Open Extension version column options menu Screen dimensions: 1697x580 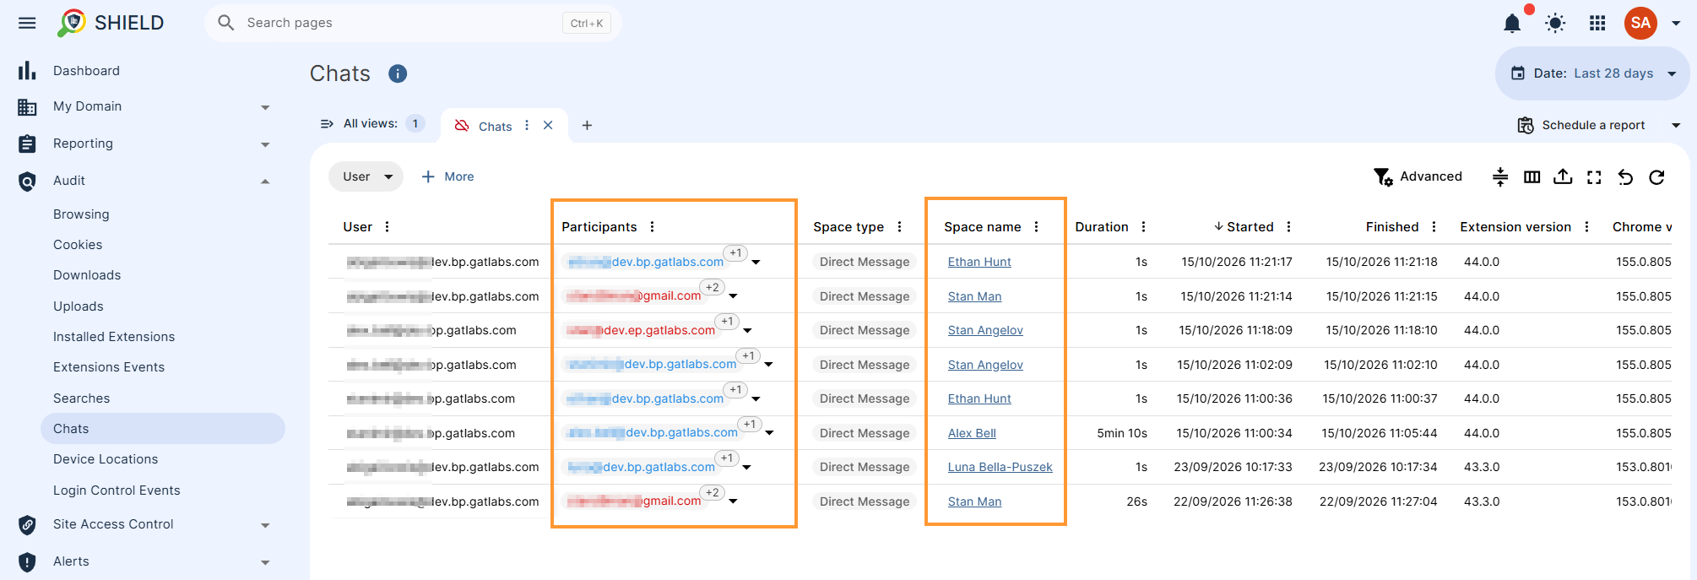pos(1586,226)
